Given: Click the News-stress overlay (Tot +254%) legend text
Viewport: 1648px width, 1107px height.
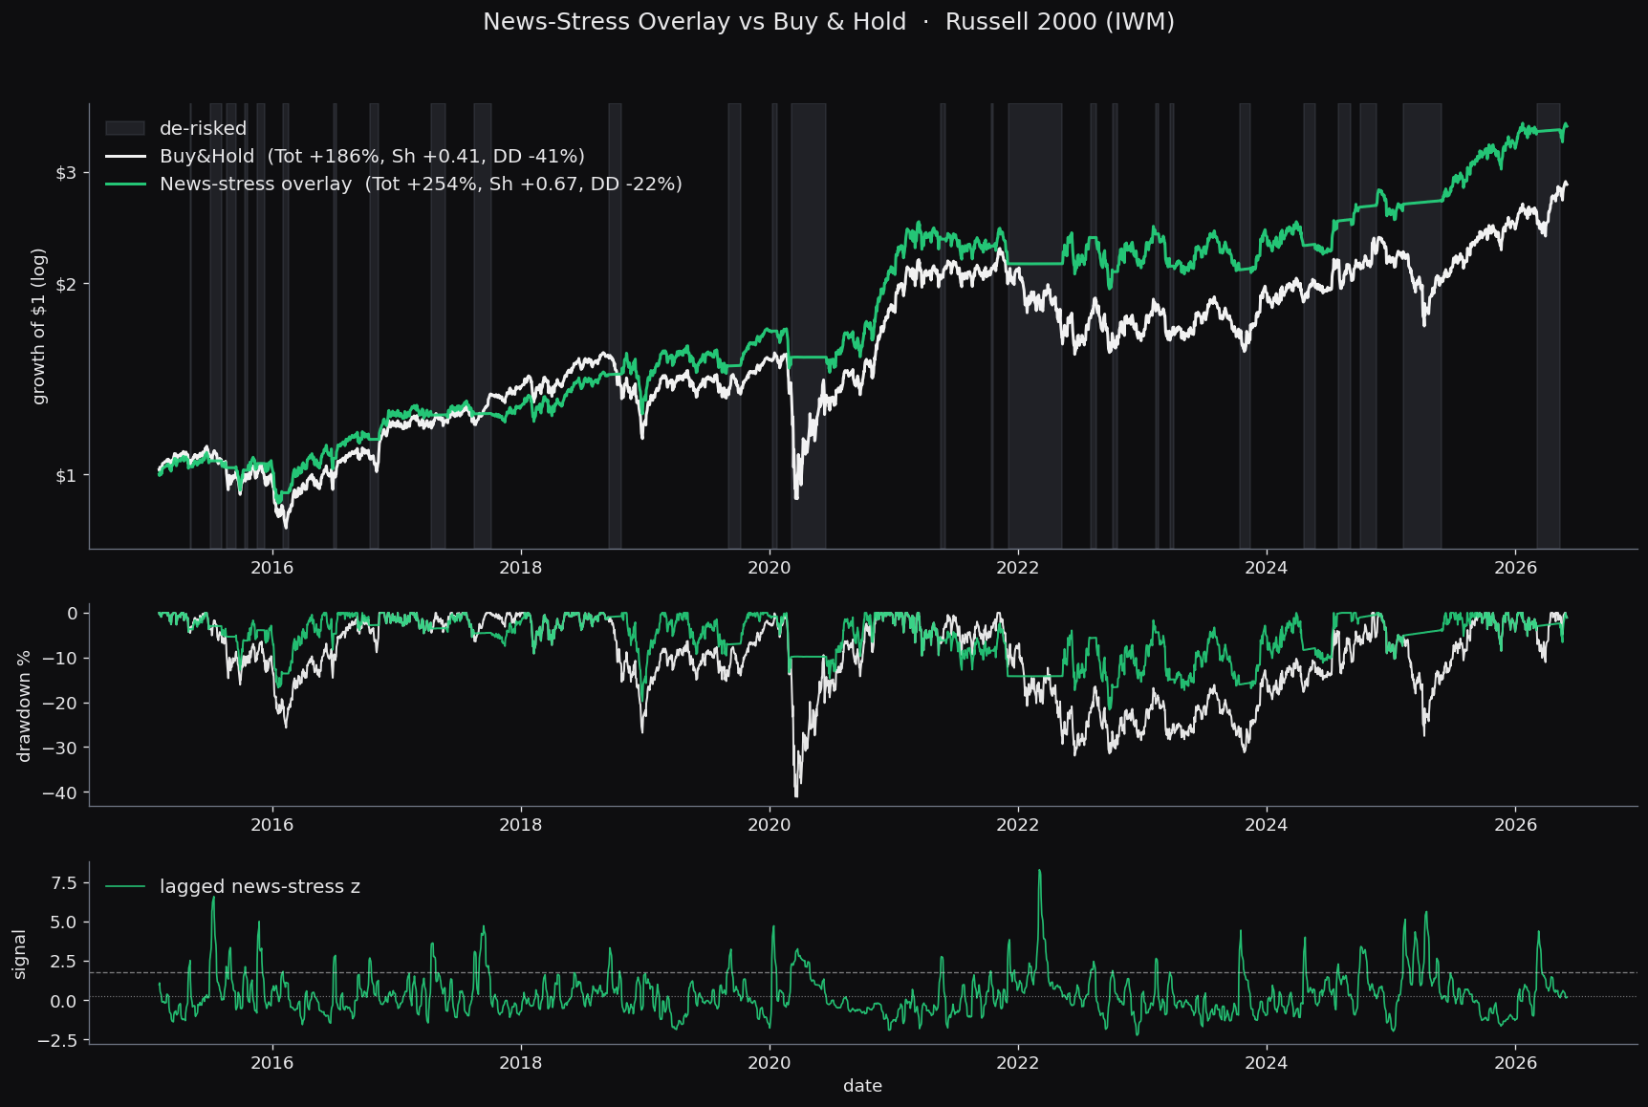Looking at the screenshot, I should point(421,184).
